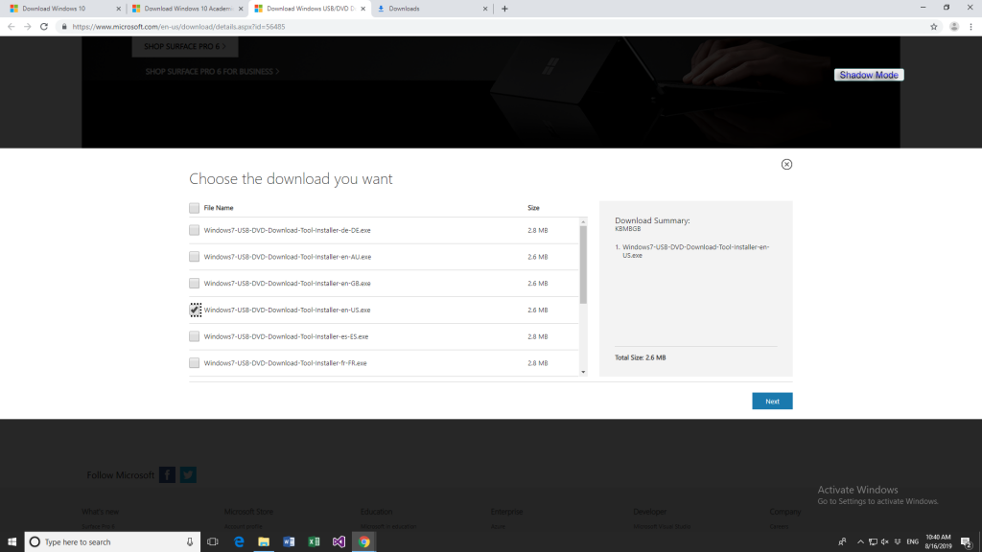Click the muted volume icon

(x=884, y=542)
